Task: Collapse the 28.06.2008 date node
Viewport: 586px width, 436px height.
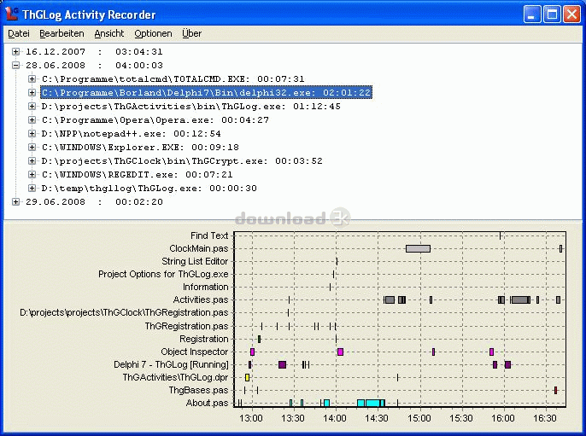Action: [15, 66]
